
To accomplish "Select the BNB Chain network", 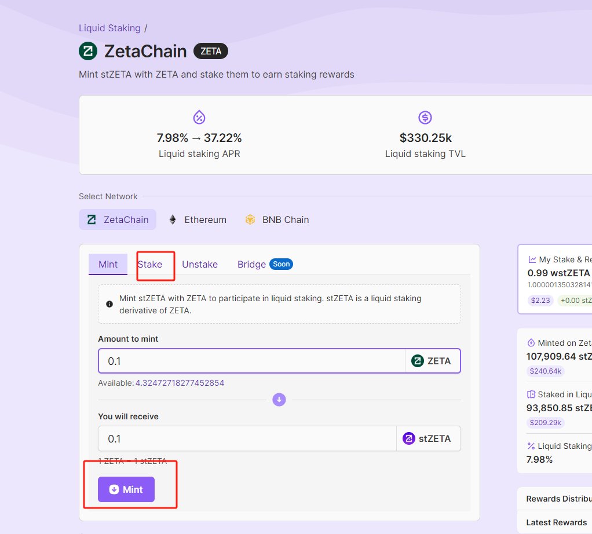I will click(x=277, y=220).
